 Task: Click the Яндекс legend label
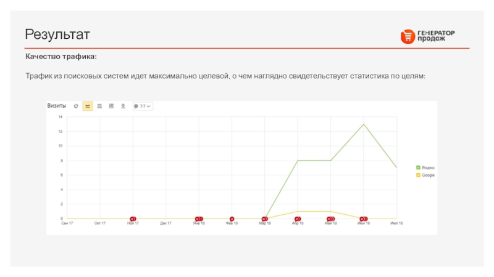click(429, 167)
